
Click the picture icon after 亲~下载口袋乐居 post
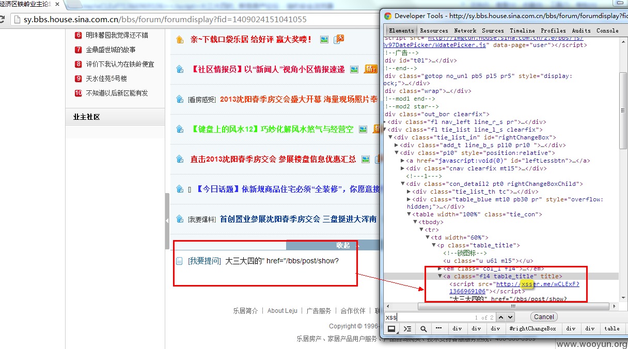point(324,39)
